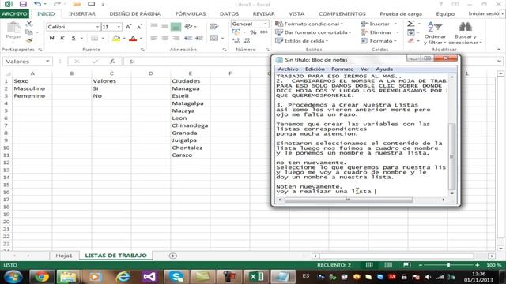This screenshot has width=506, height=284.
Task: Open the Calibri font name dropdown
Action: (97, 27)
